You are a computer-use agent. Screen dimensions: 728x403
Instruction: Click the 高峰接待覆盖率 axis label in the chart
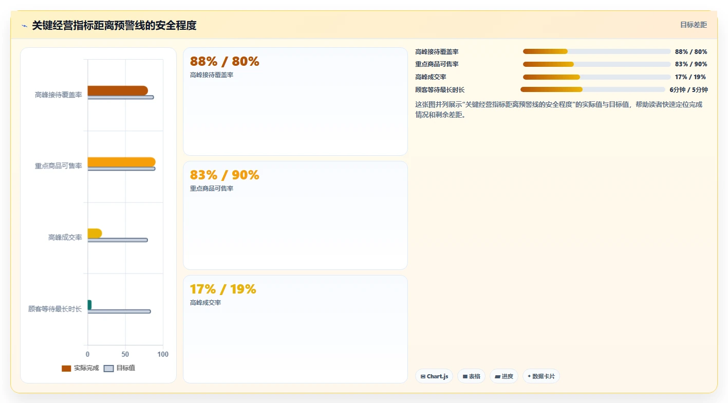pos(59,95)
